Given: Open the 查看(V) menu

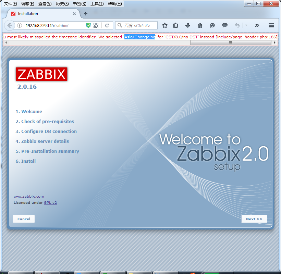Looking at the screenshot, I should (45, 3).
